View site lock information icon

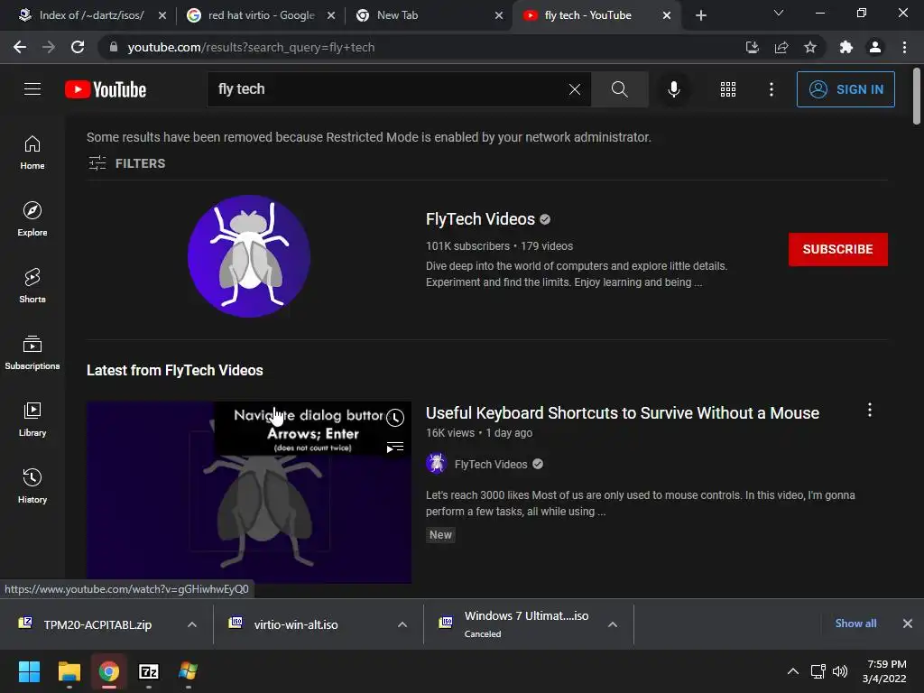click(x=114, y=47)
